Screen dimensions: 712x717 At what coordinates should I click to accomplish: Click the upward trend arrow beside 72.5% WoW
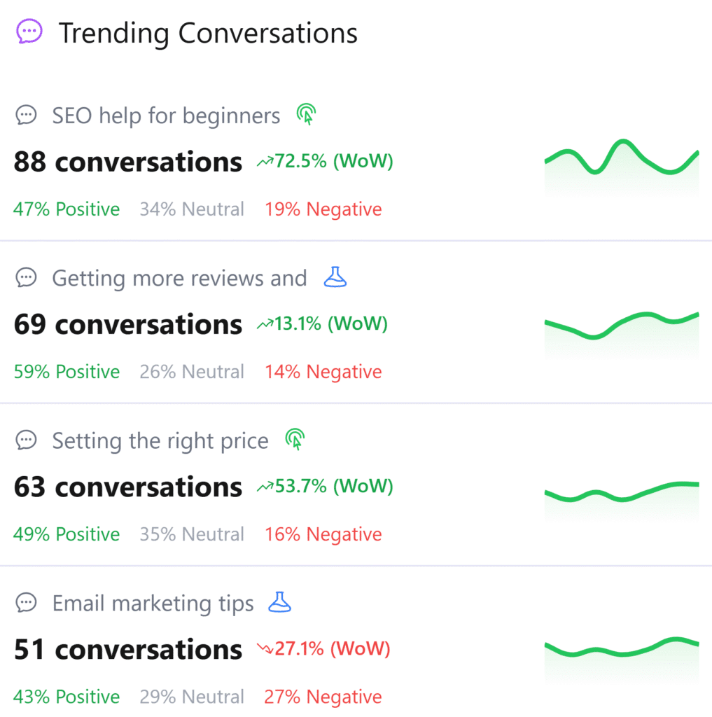click(265, 161)
